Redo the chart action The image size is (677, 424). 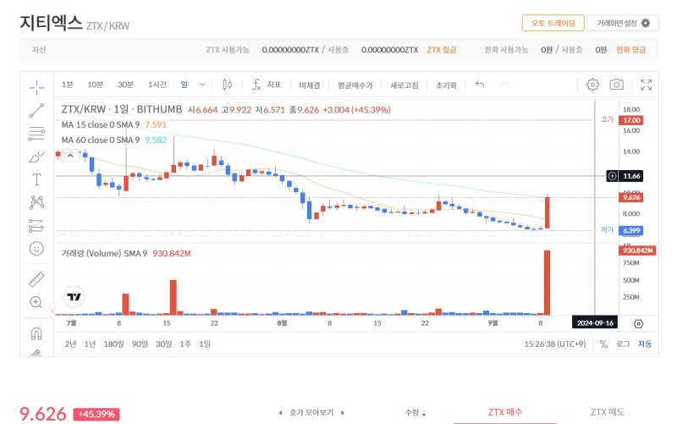click(x=504, y=84)
